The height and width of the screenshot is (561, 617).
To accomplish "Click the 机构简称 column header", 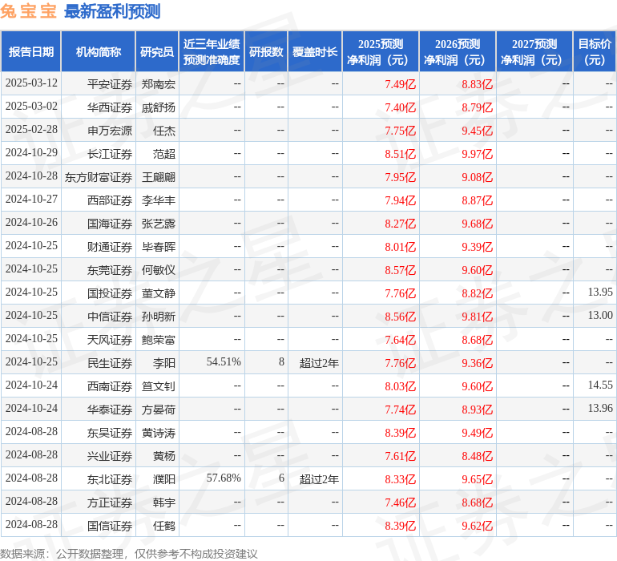I will [x=99, y=52].
